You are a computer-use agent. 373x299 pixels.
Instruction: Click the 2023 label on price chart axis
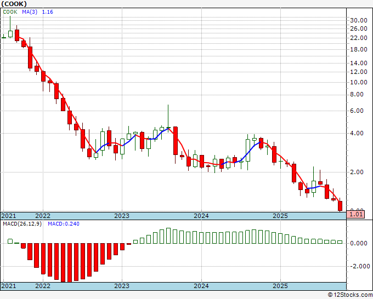(122, 216)
